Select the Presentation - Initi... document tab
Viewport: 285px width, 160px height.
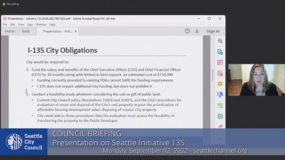[x=57, y=31]
